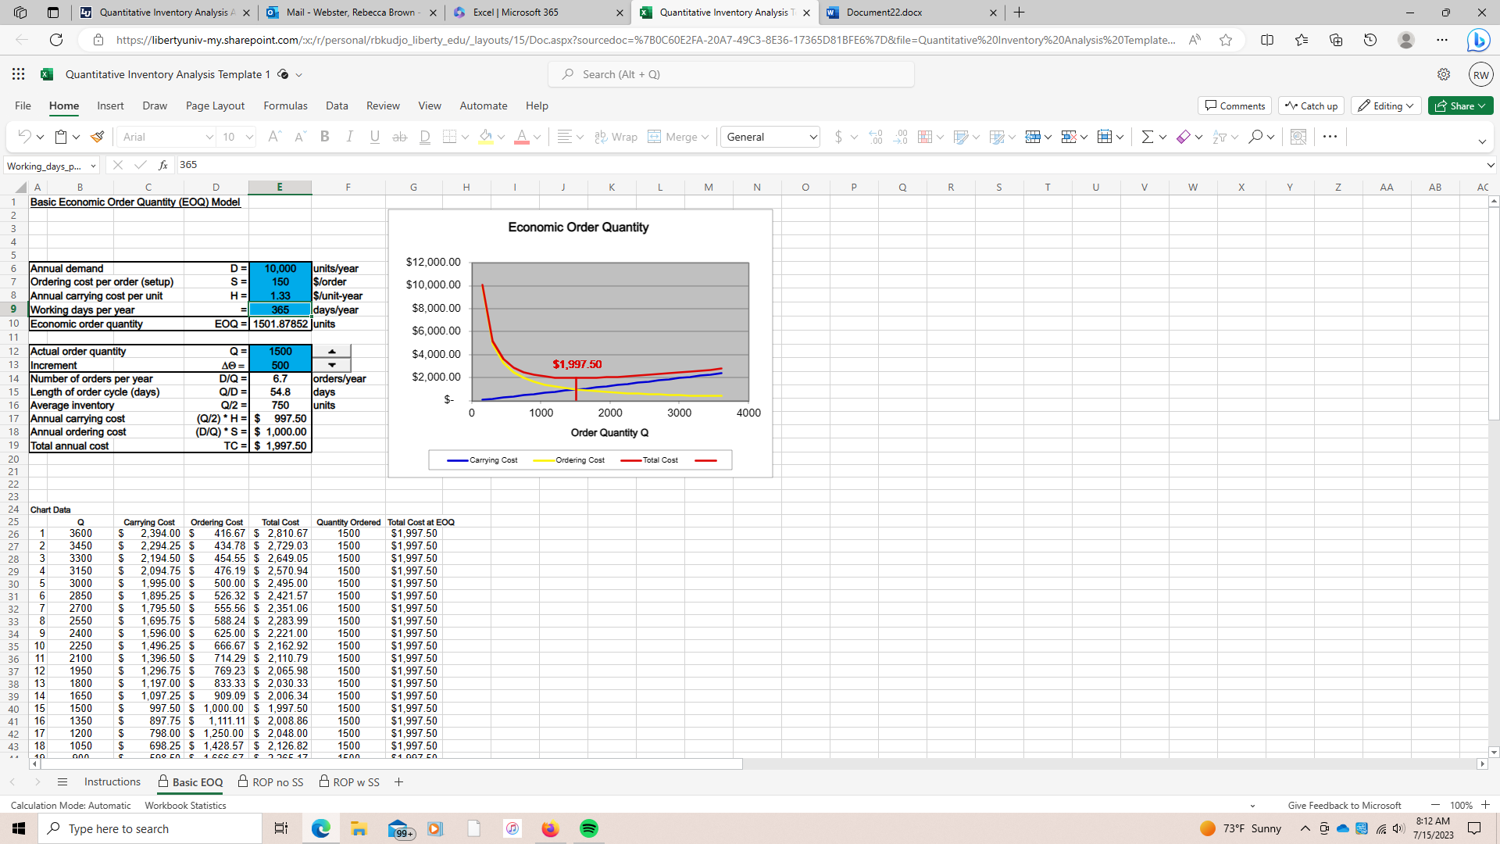Open File Explorer from the taskbar
Screen dimensions: 1500x844
click(359, 828)
